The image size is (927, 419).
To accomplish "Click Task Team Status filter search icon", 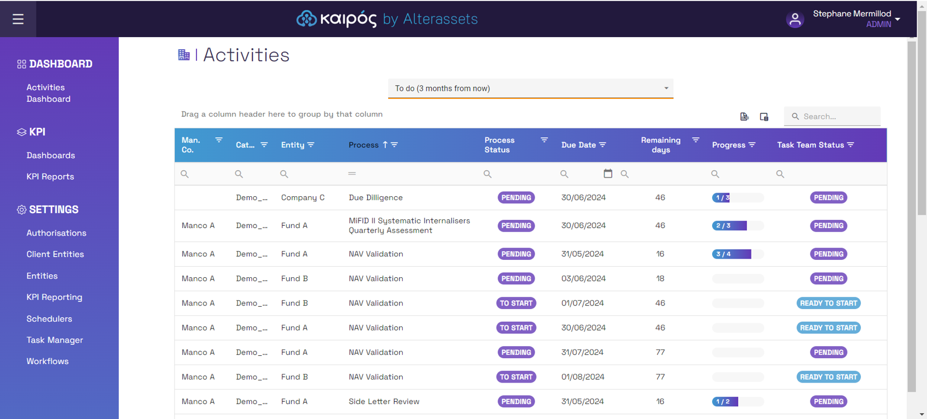I will pyautogui.click(x=780, y=174).
